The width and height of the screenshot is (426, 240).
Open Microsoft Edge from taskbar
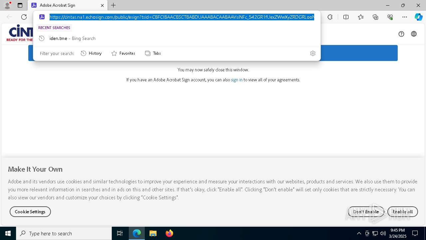pyautogui.click(x=137, y=233)
